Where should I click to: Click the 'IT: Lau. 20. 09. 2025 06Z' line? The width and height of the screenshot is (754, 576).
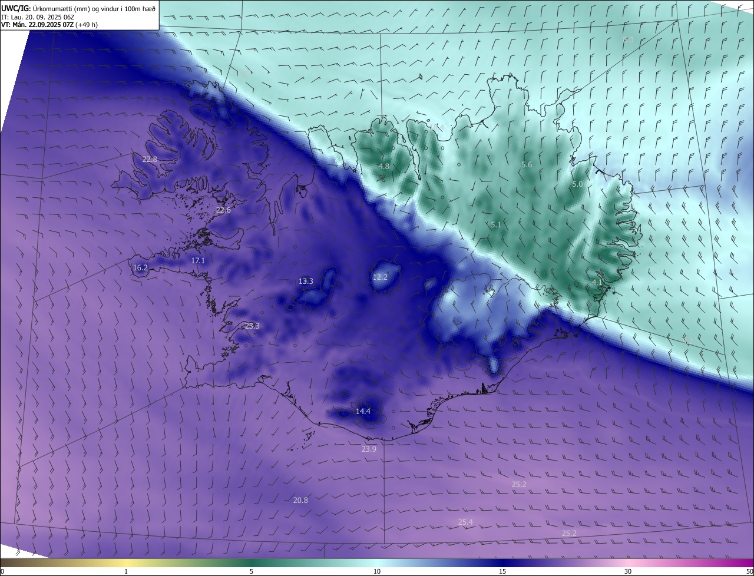(x=38, y=16)
